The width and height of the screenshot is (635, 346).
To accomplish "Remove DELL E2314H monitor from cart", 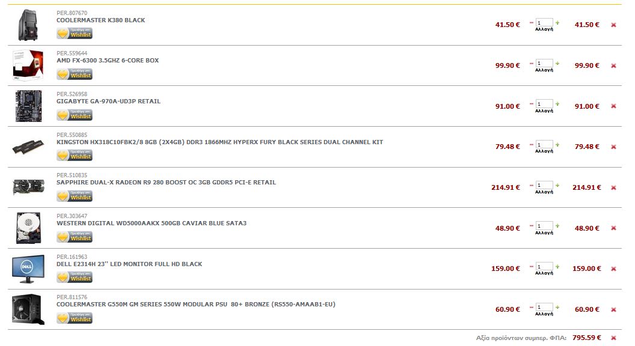I will click(613, 269).
